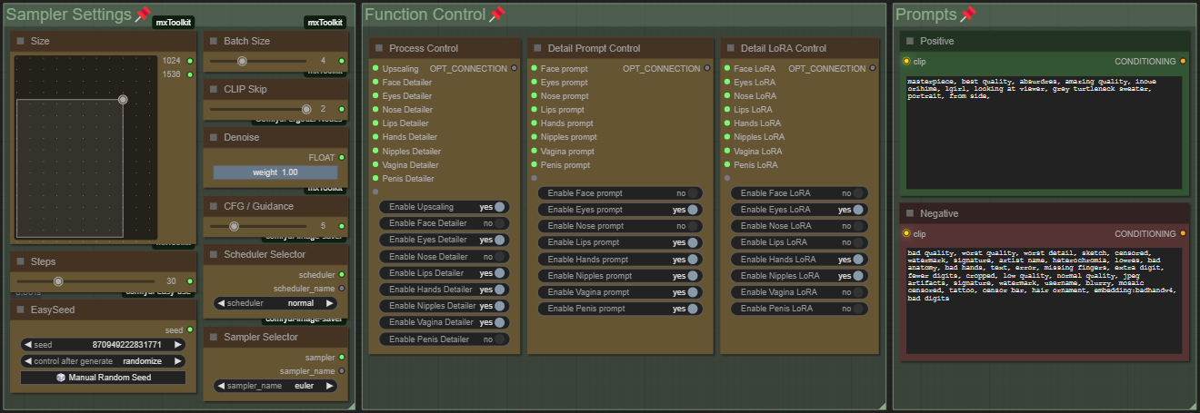Click the pin icon beside Sampler Settings
This screenshot has width=1200, height=413.
coord(143,15)
